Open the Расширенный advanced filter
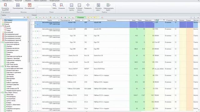 pyautogui.click(x=30, y=6)
